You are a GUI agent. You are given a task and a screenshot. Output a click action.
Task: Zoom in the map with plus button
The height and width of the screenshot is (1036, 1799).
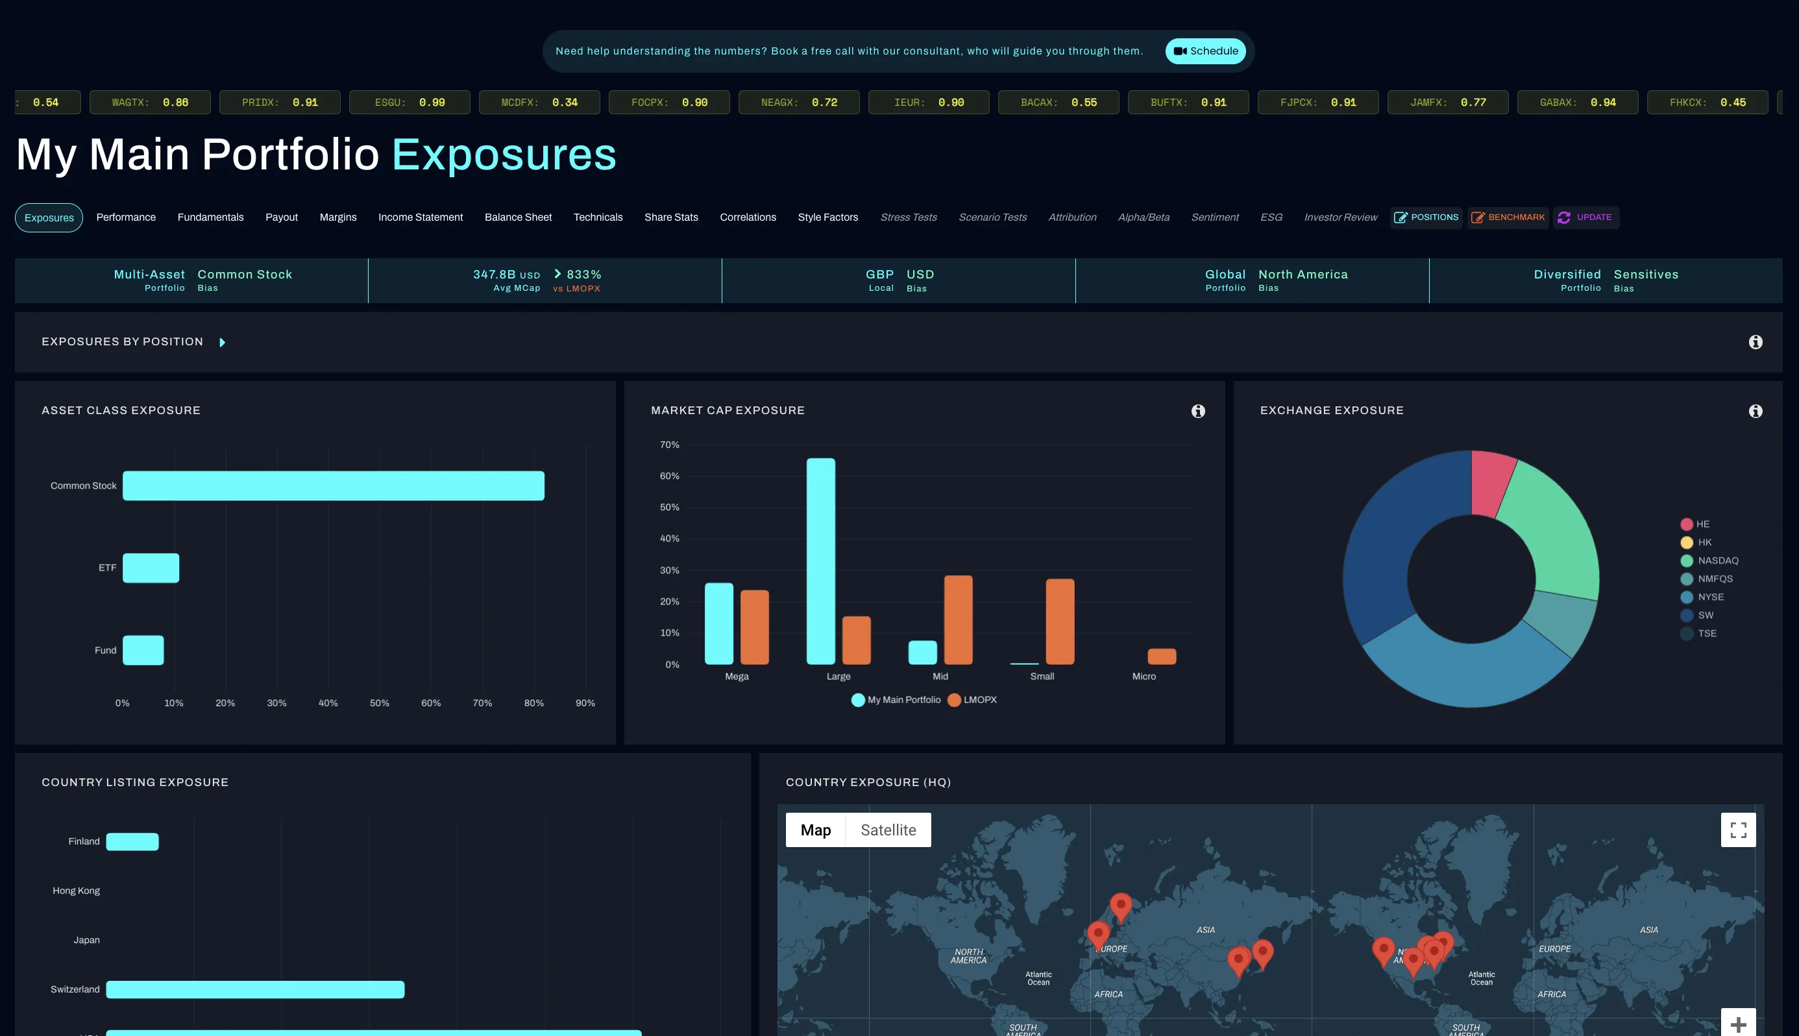(x=1738, y=1024)
